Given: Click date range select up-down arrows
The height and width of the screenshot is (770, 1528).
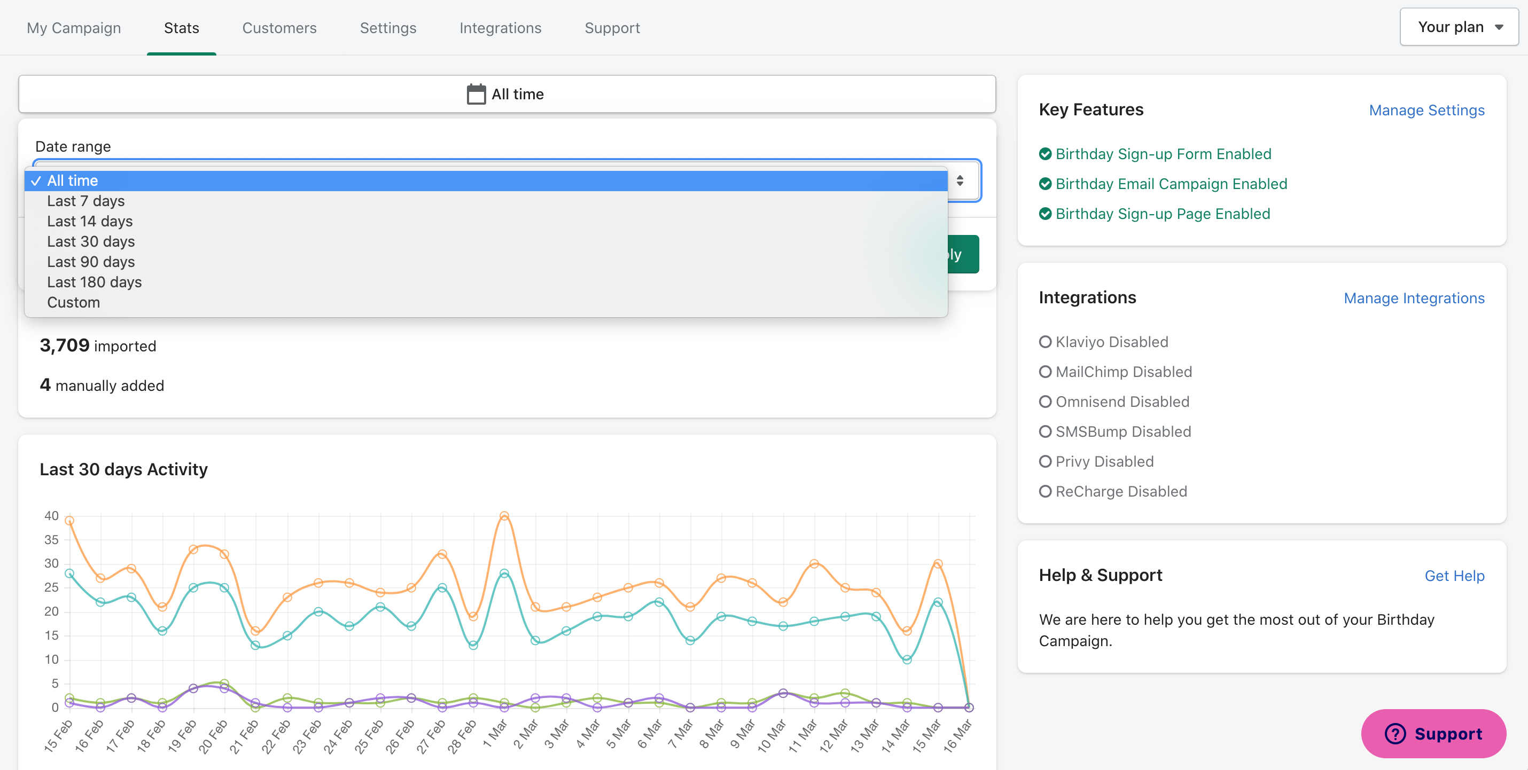Looking at the screenshot, I should tap(960, 180).
